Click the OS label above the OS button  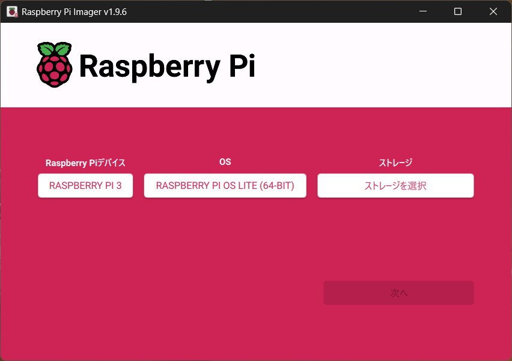click(225, 162)
